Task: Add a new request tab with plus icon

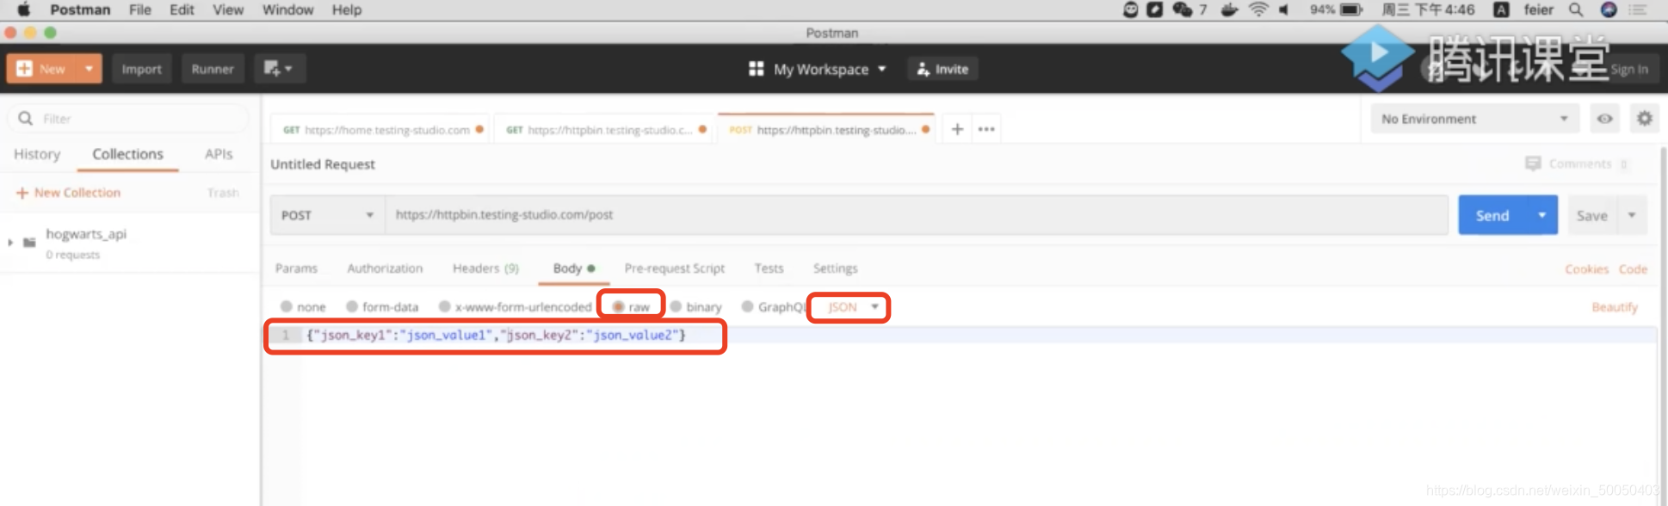Action: 957,129
